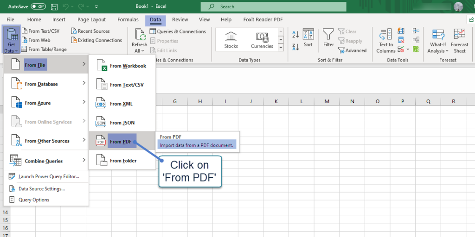Image resolution: width=475 pixels, height=237 pixels.
Task: Expand the From Azure submenu
Action: pos(46,103)
